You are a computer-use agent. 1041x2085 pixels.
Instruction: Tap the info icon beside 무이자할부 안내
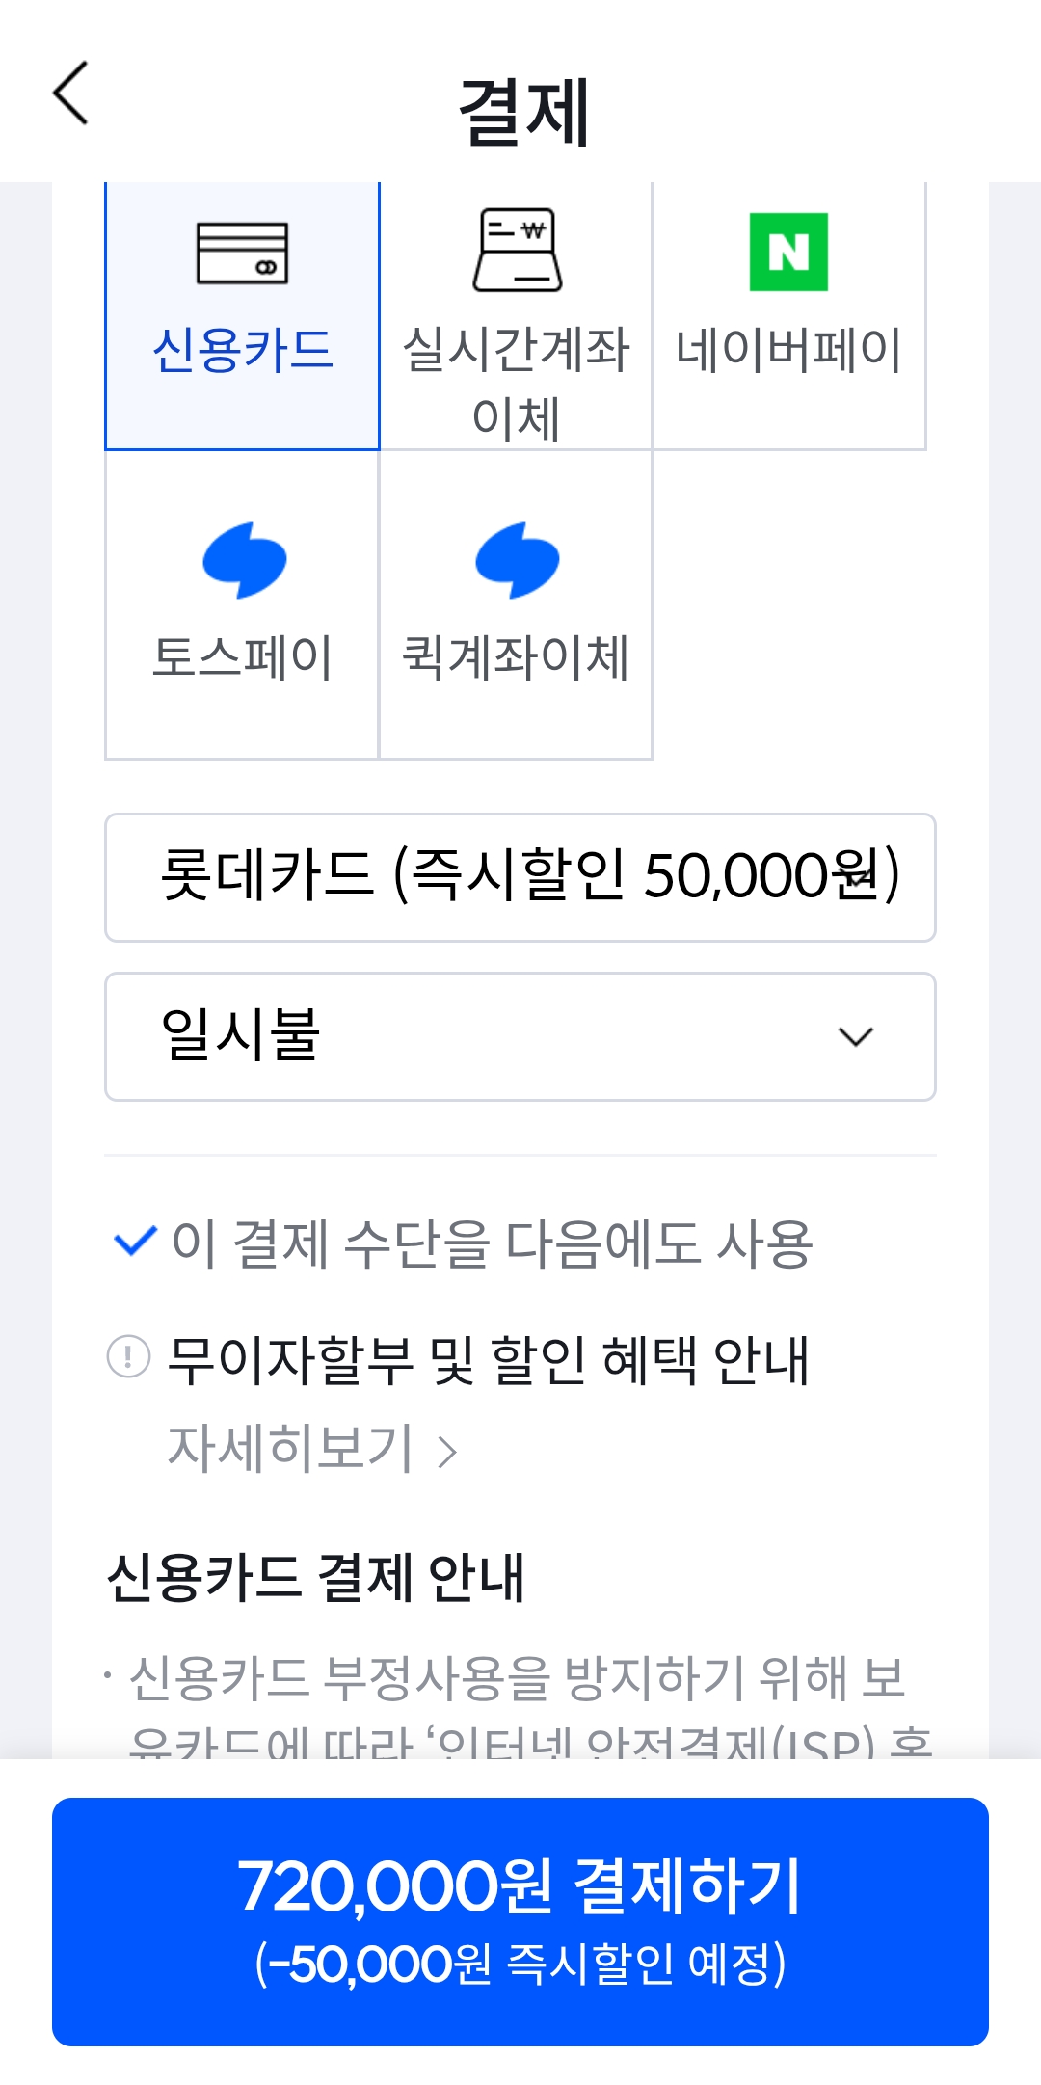(128, 1356)
